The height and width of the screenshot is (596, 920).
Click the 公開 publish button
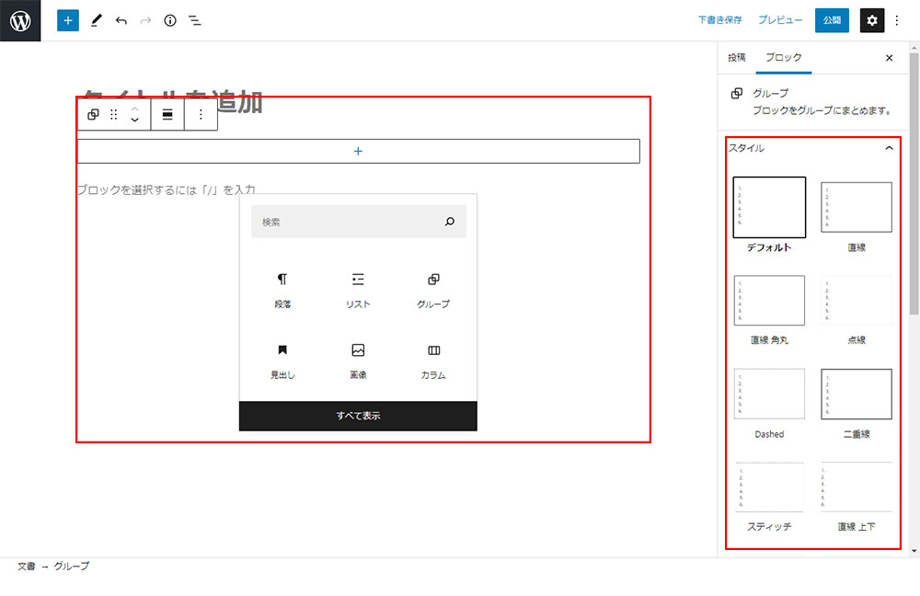(x=832, y=20)
